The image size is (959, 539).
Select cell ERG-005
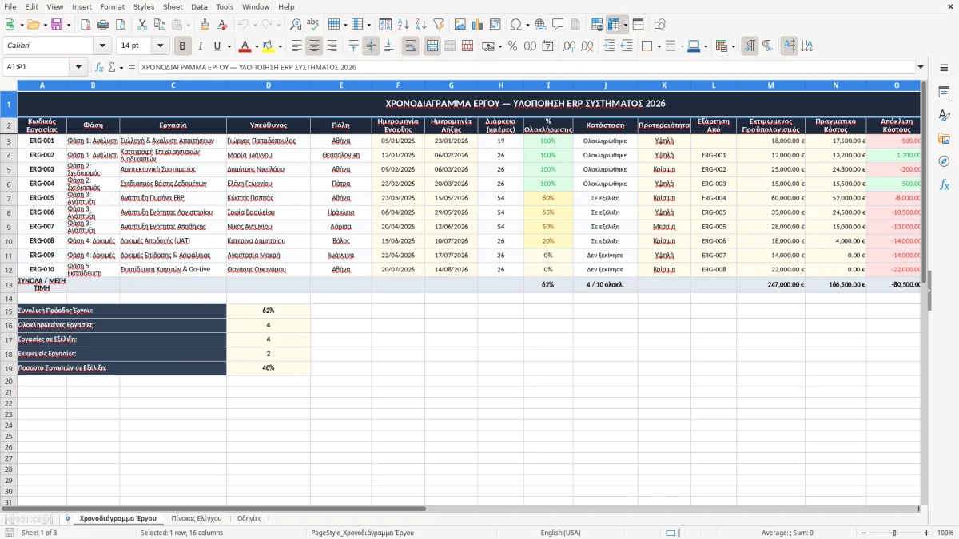42,198
